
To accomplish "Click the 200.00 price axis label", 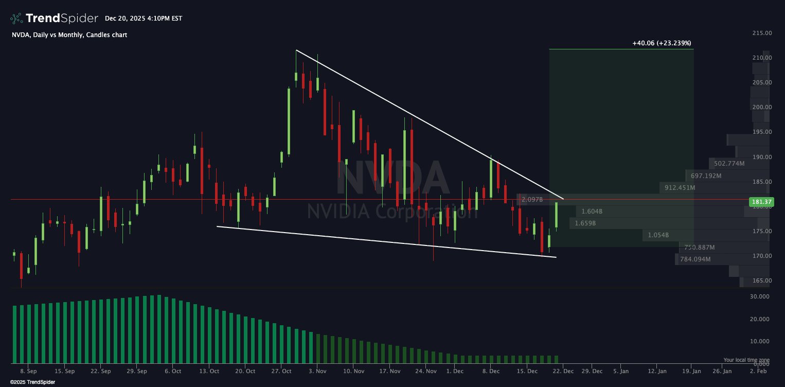I will (x=762, y=107).
